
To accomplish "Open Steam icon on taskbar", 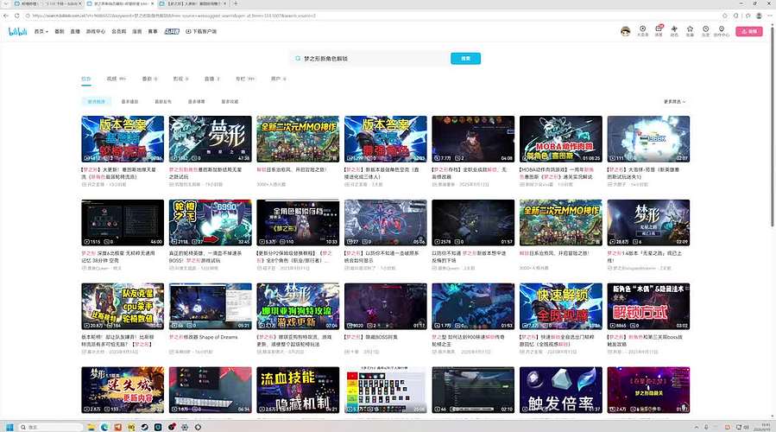I will coord(144,427).
